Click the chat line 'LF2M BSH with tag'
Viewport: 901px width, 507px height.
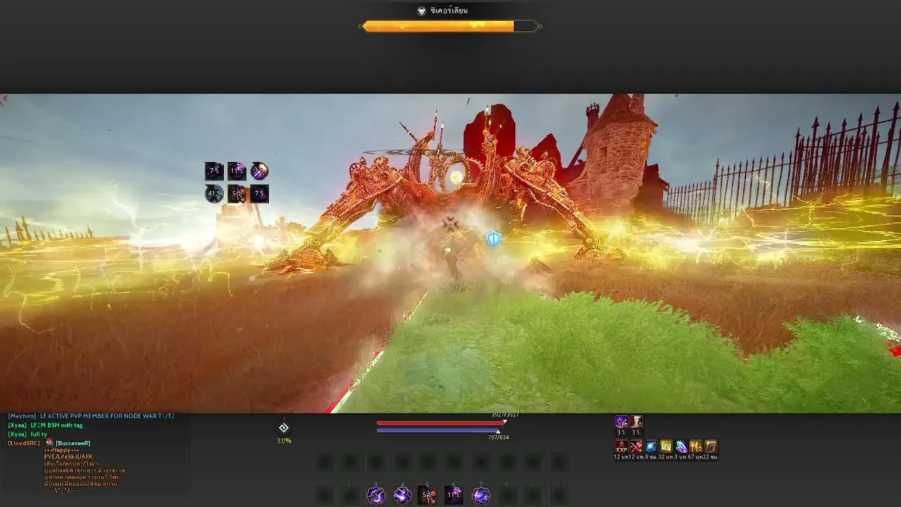click(x=46, y=425)
